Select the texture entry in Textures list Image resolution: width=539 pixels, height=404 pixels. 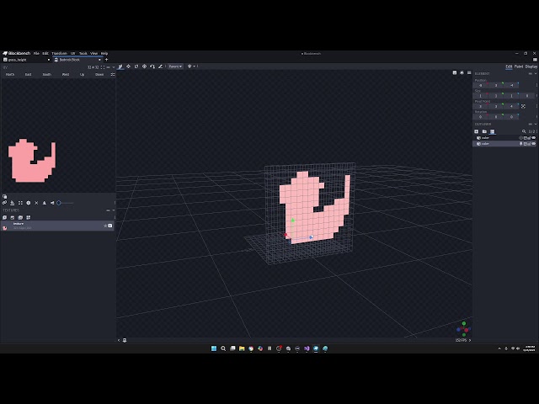pos(58,226)
